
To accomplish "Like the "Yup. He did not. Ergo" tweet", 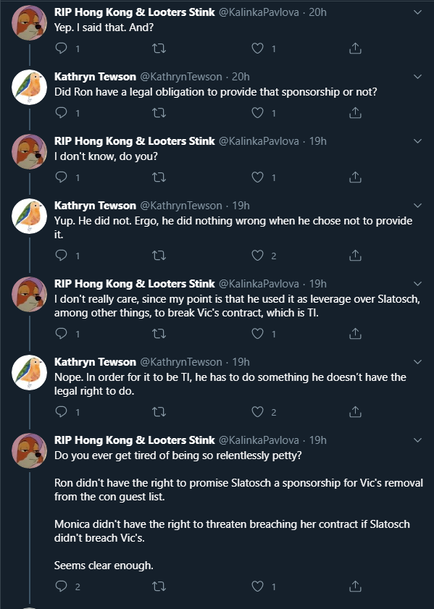I will click(x=257, y=255).
